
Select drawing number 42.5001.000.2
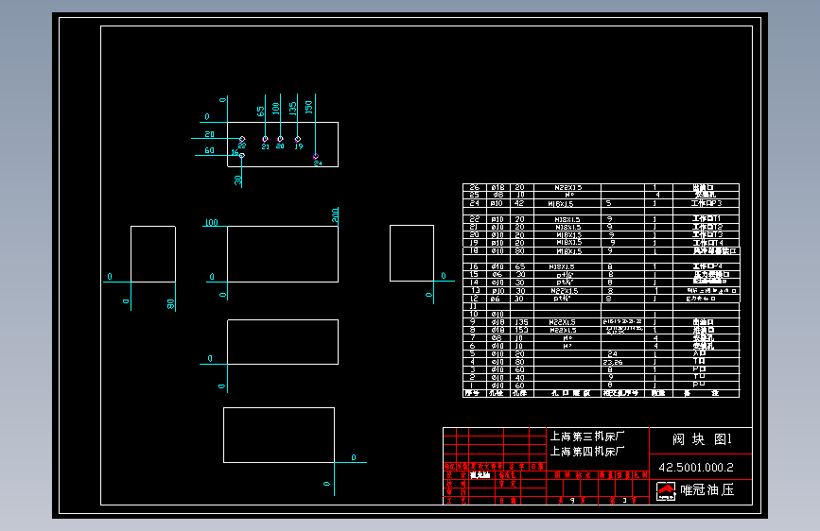tap(696, 468)
